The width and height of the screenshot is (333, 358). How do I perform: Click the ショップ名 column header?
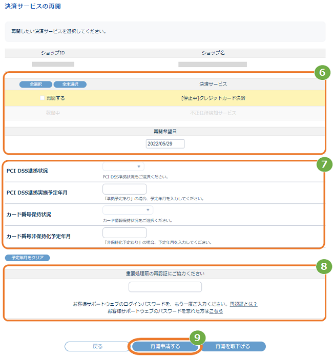click(213, 53)
